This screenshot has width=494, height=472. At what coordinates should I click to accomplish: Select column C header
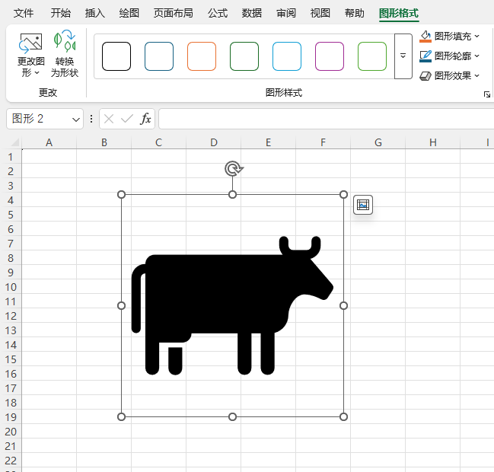pos(159,142)
